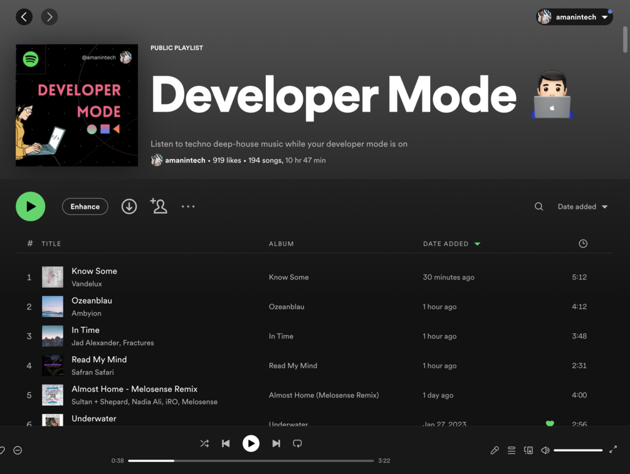Invite collaborators with the add-person icon
This screenshot has width=630, height=474.
(159, 206)
